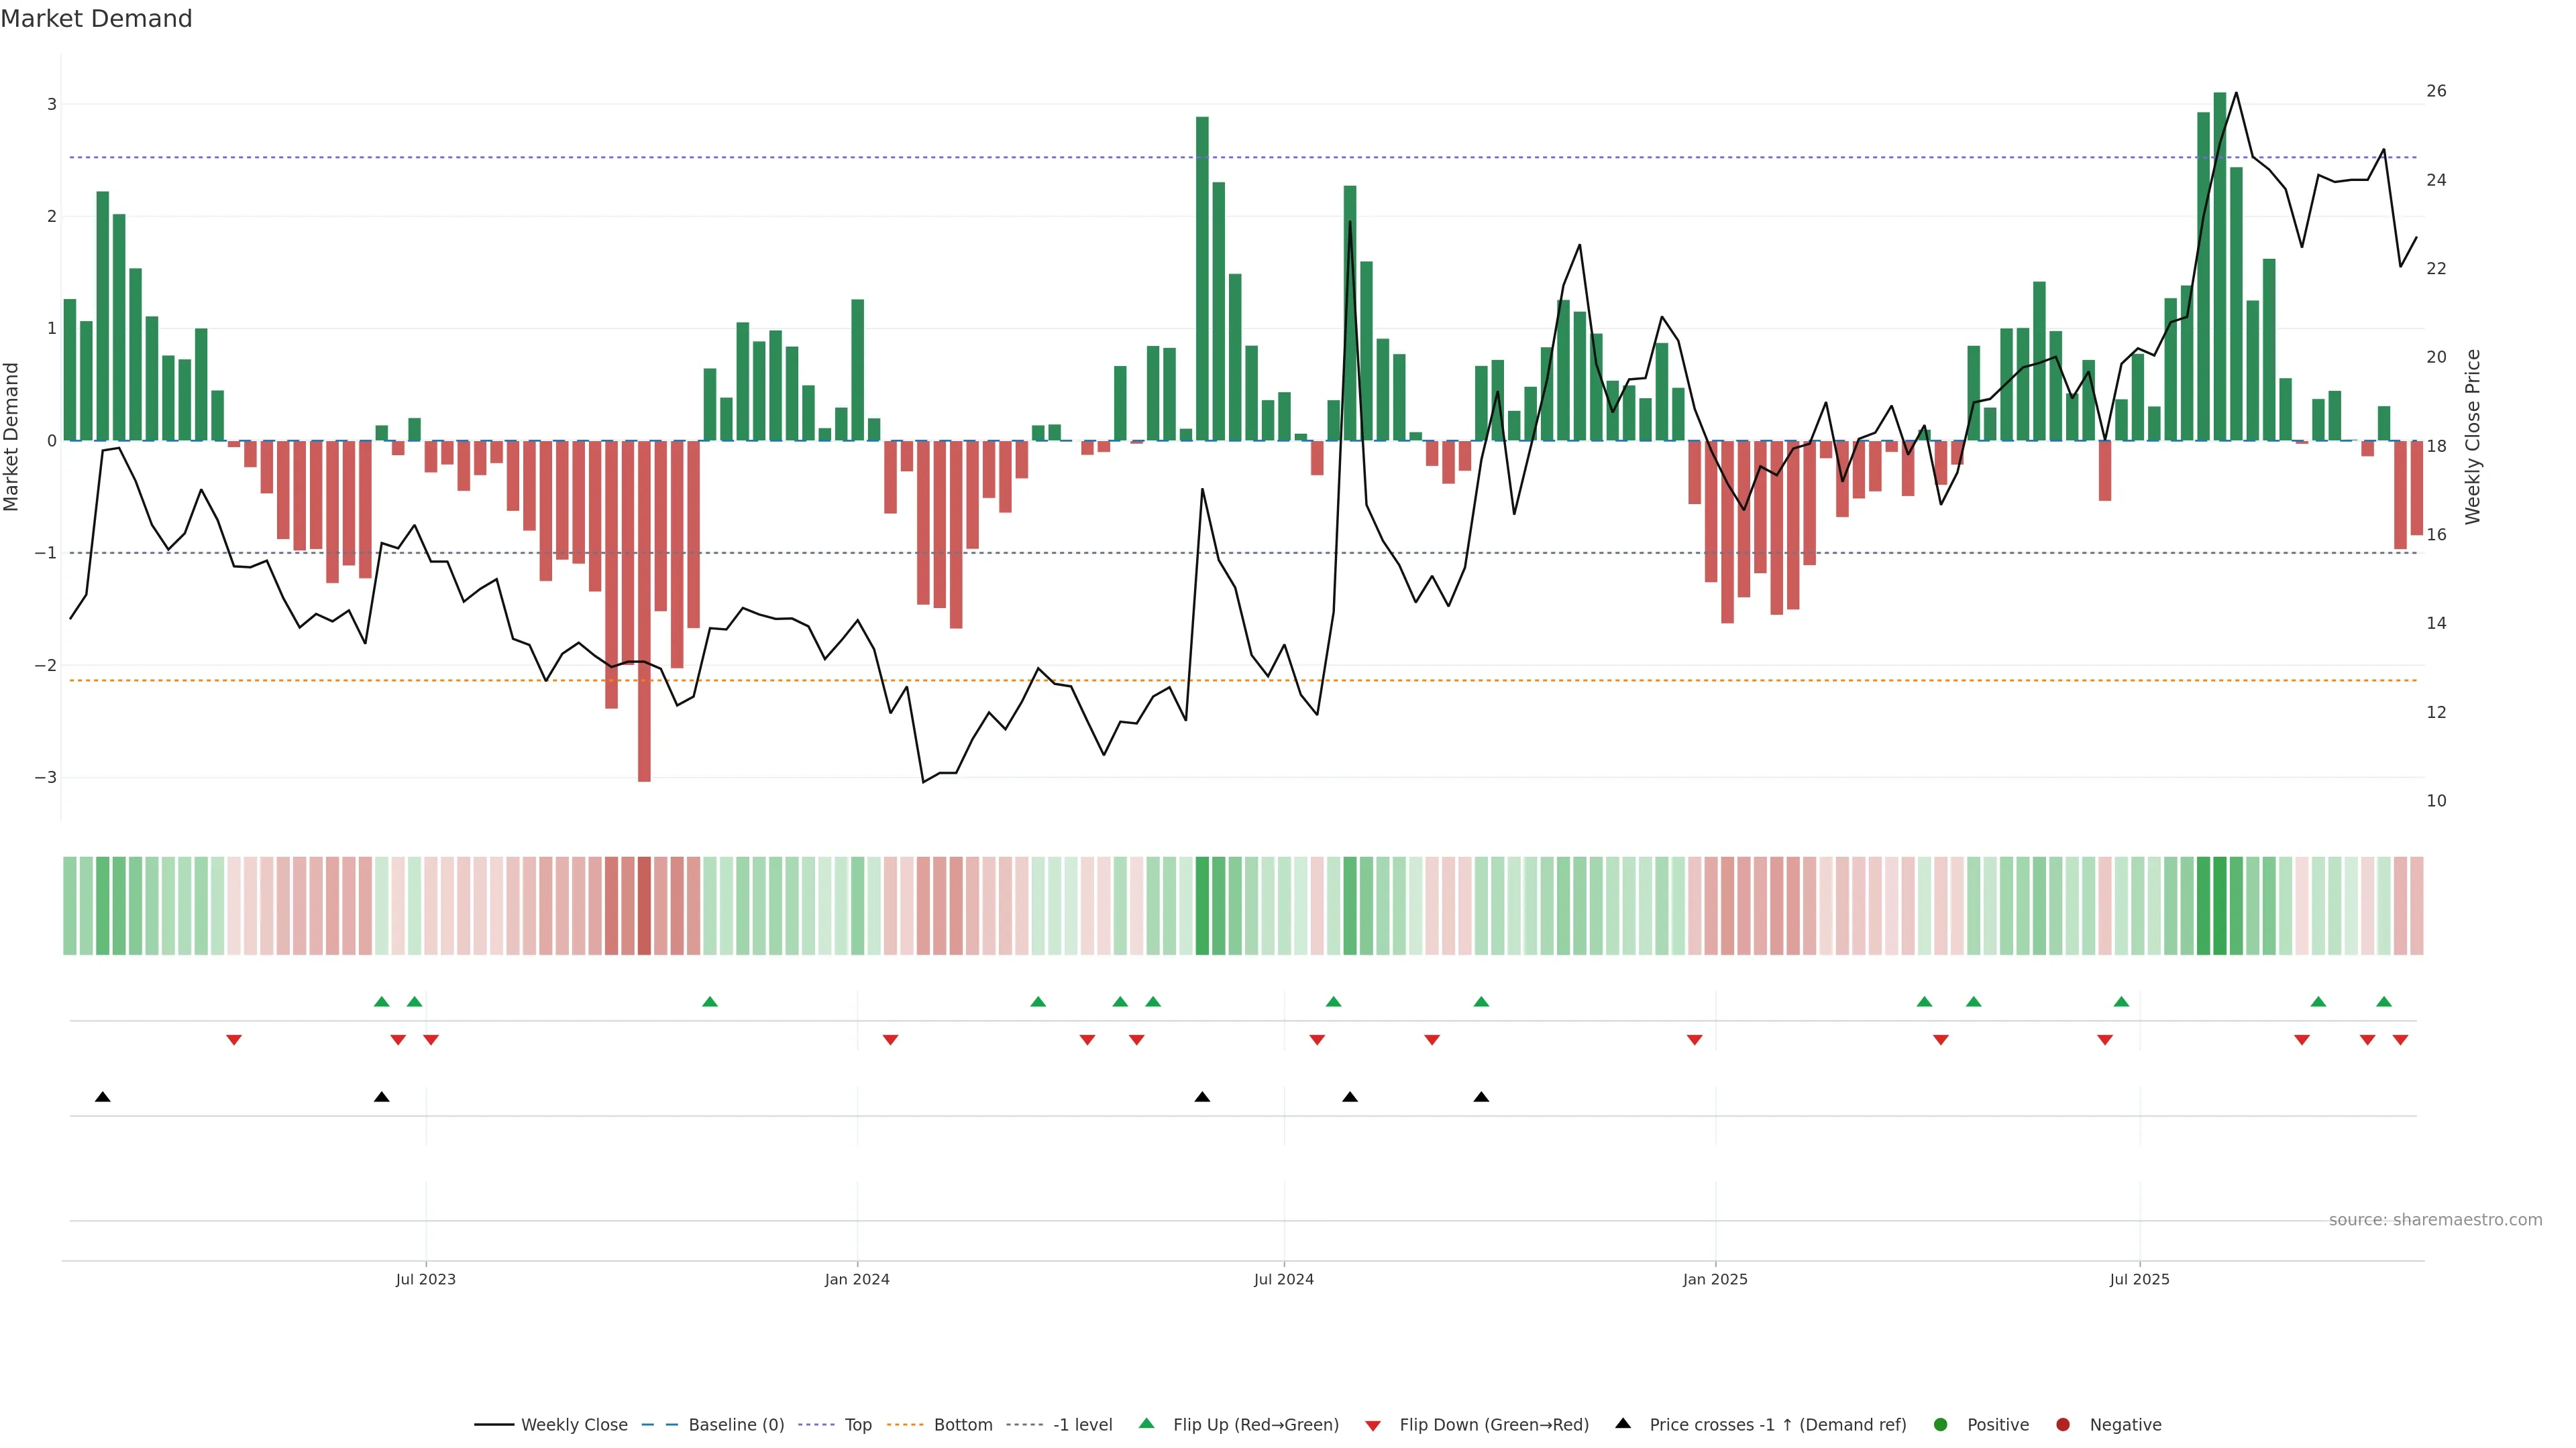Click the source: sharemaestro.com text

2435,1219
